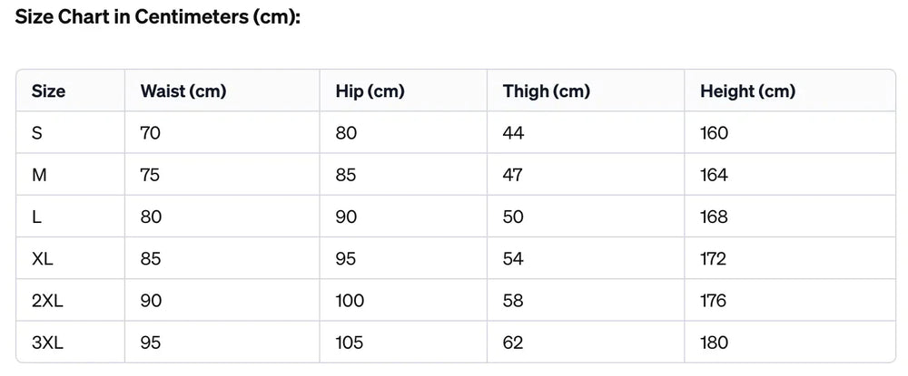908x376 pixels.
Task: Click the 3XL size row label
Action: click(x=47, y=342)
